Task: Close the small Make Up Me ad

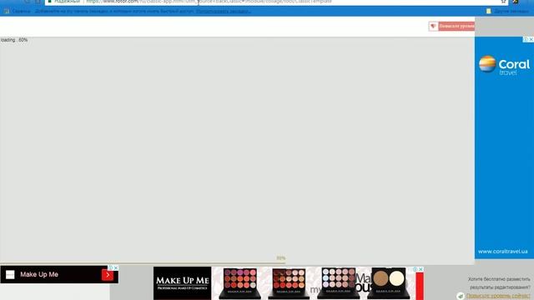Action: pyautogui.click(x=116, y=268)
